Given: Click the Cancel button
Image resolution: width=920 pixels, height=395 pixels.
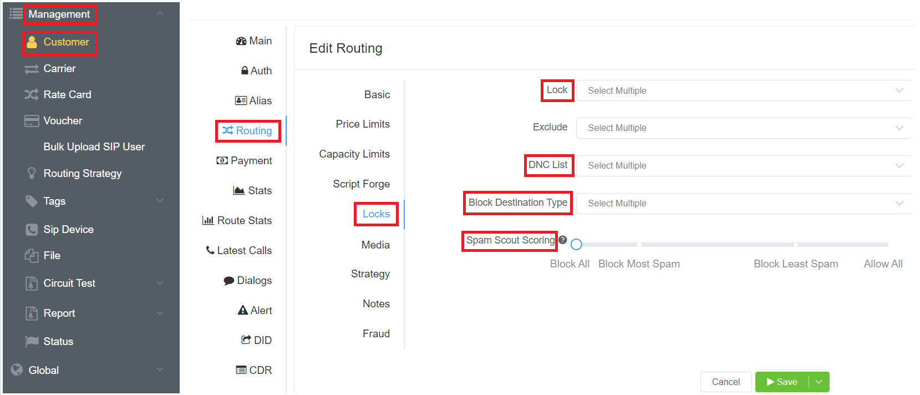Looking at the screenshot, I should (725, 382).
